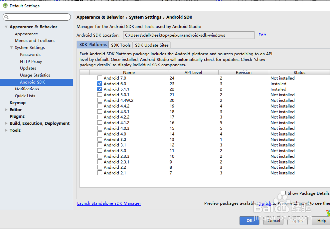
Task: Check the Android 4.0.3 checkbox
Action: pos(100,128)
